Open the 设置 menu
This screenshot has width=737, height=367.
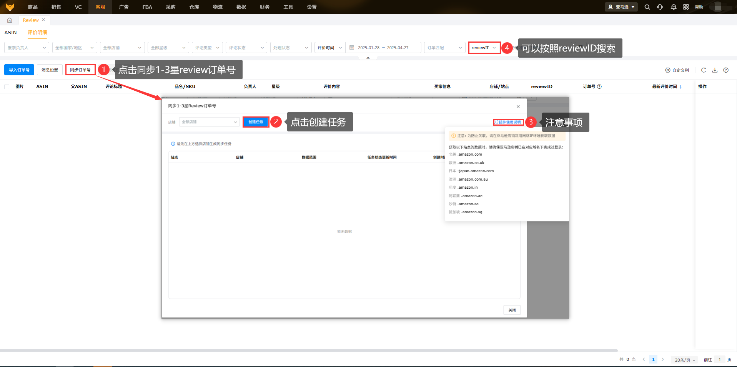312,7
